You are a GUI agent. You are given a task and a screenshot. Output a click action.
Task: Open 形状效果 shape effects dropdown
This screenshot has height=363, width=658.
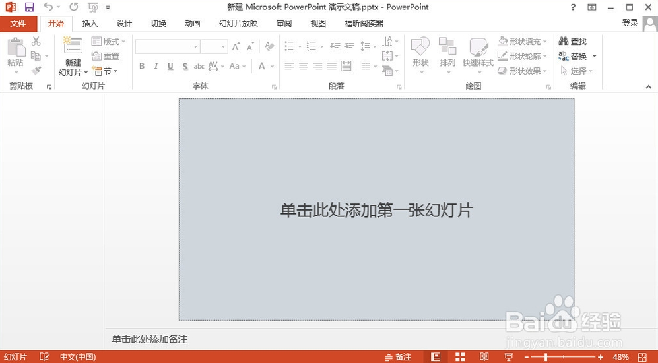point(523,71)
